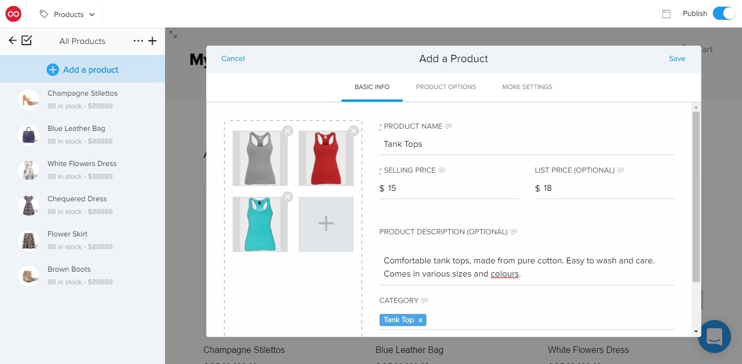Save the new product

677,59
